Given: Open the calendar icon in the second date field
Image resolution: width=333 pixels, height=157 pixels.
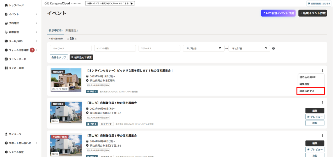Looking at the screenshot, I should (266, 48).
